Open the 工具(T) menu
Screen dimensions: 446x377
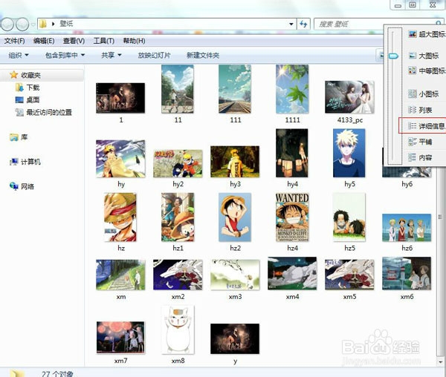[x=104, y=41]
